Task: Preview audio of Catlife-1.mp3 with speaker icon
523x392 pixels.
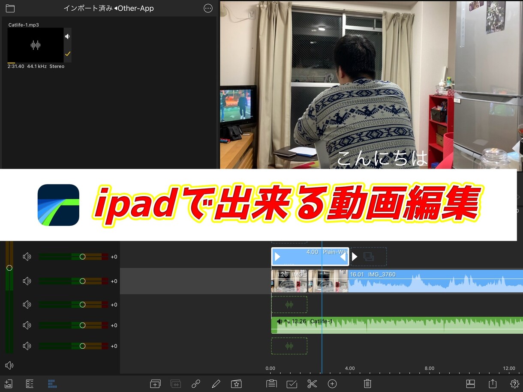Action: 67,36
